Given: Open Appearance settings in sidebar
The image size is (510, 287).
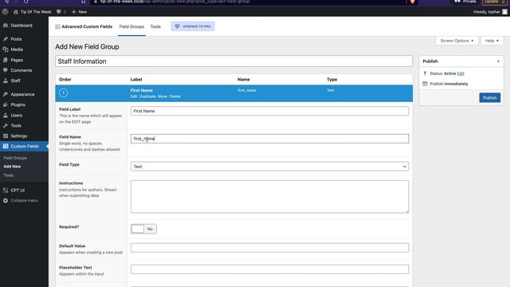Looking at the screenshot, I should (22, 94).
